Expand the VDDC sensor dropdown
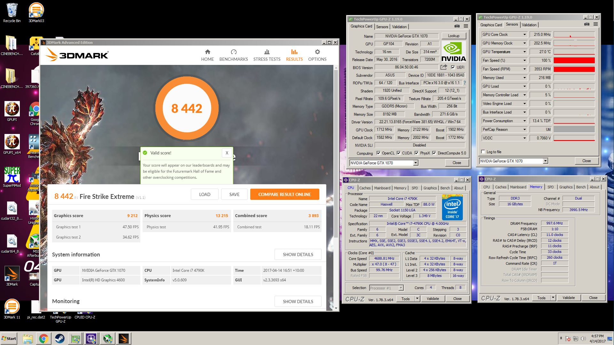The image size is (614, 345). coord(524,138)
